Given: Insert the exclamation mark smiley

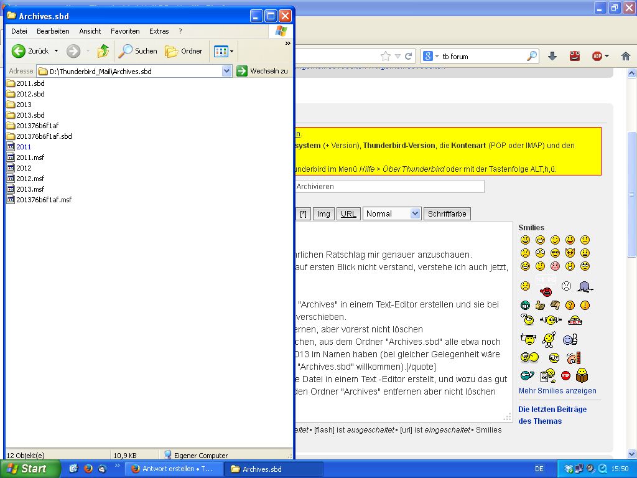Looking at the screenshot, I should coord(585,305).
